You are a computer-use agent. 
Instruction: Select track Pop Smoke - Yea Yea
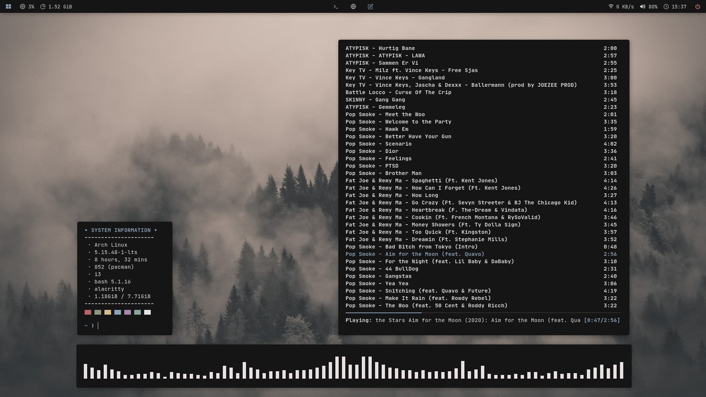click(x=481, y=283)
